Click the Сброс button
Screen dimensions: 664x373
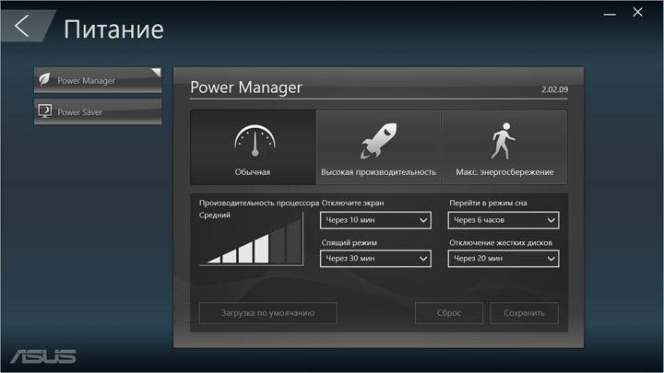(x=449, y=313)
